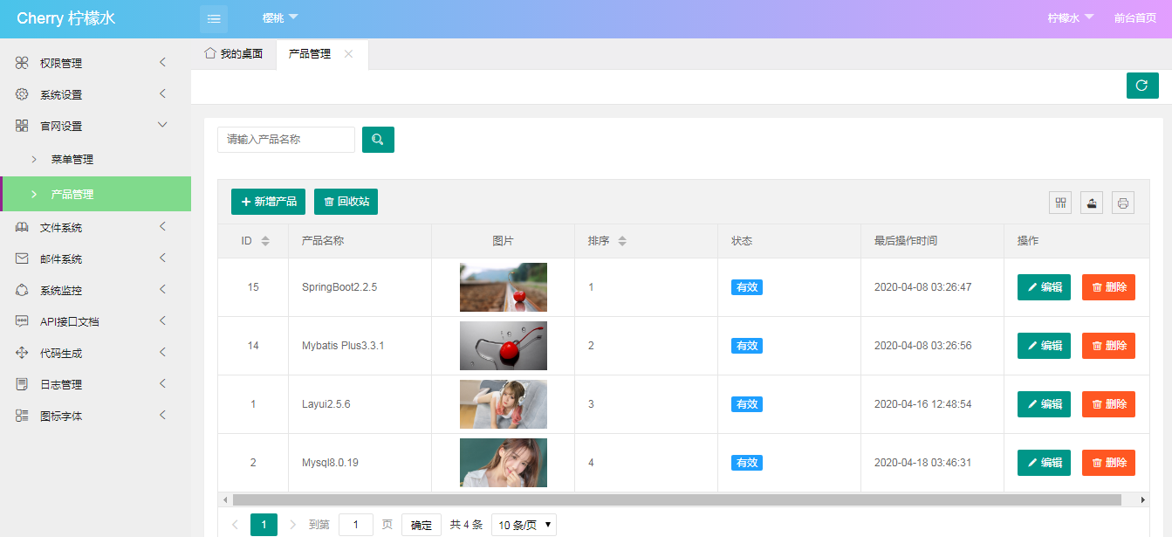This screenshot has height=537, width=1172.
Task: Click the Mybatis Plus3.3.1 product image thumbnail
Action: pos(503,345)
